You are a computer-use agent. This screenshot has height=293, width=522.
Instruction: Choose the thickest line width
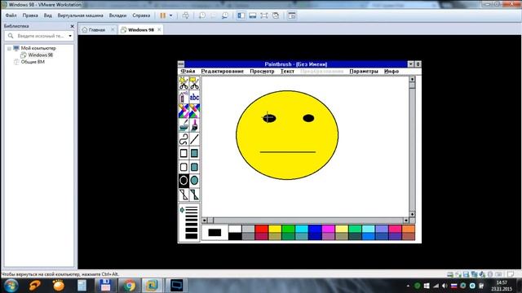click(x=192, y=236)
